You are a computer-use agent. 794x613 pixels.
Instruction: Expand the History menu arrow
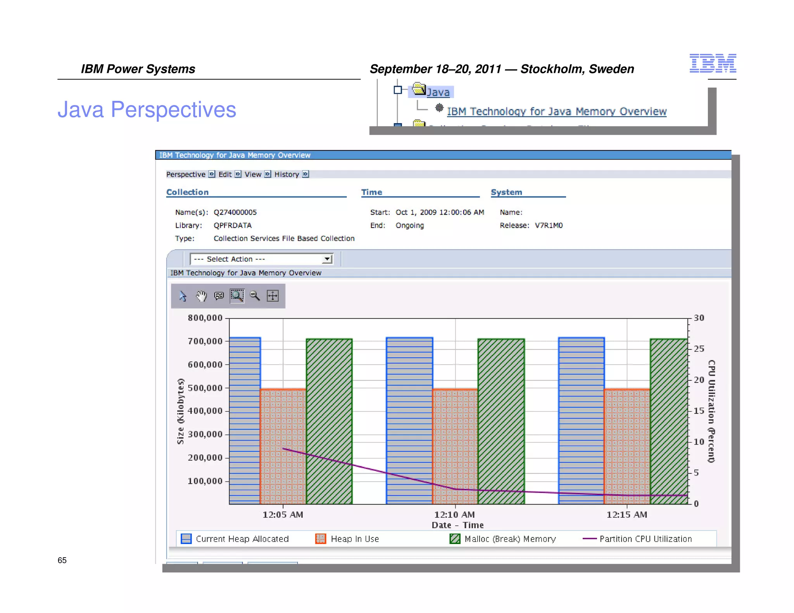(306, 174)
